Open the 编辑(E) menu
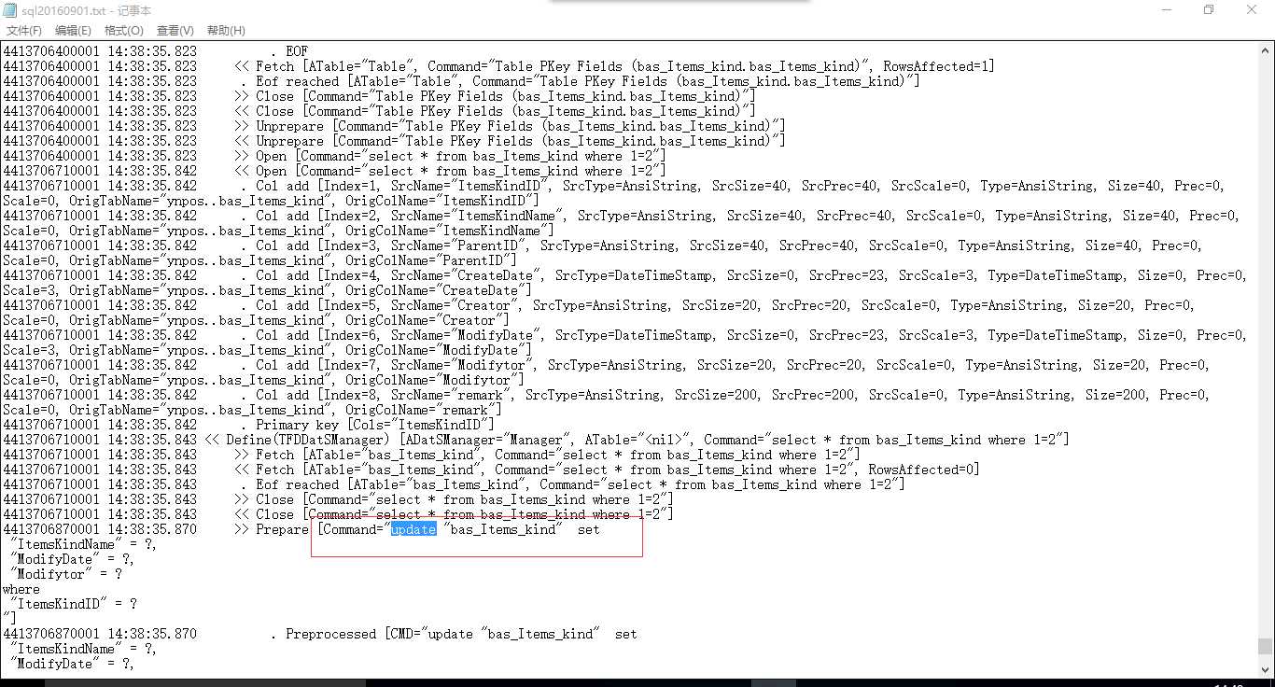This screenshot has height=687, width=1275. 73,31
